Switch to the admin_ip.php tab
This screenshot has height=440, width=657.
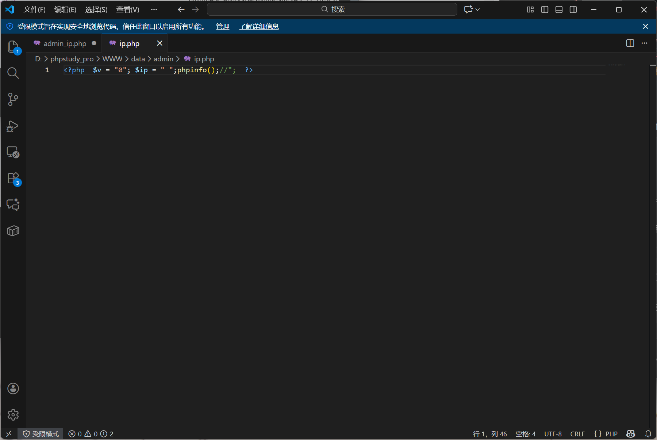pyautogui.click(x=65, y=43)
